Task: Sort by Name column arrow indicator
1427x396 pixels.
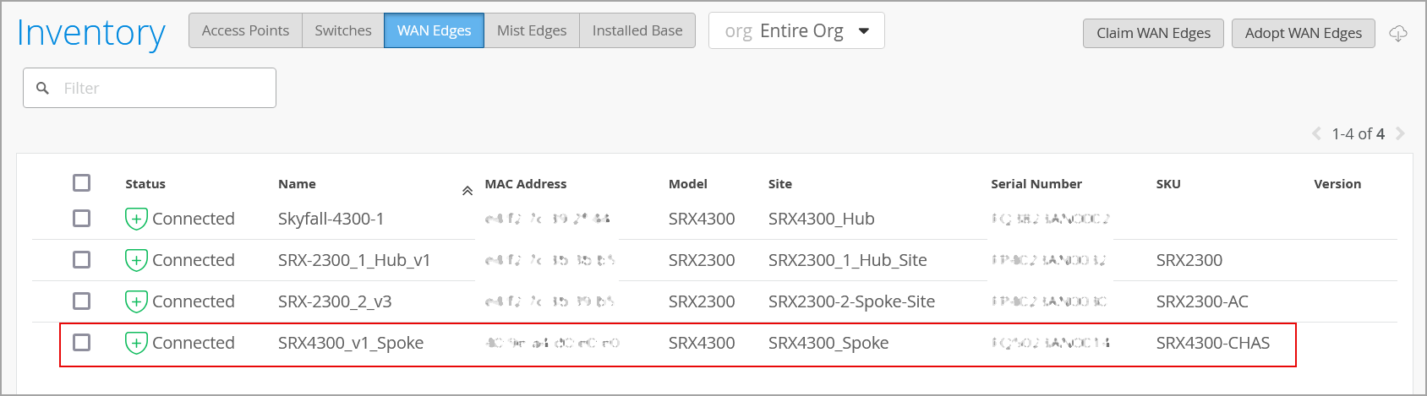Action: 467,191
